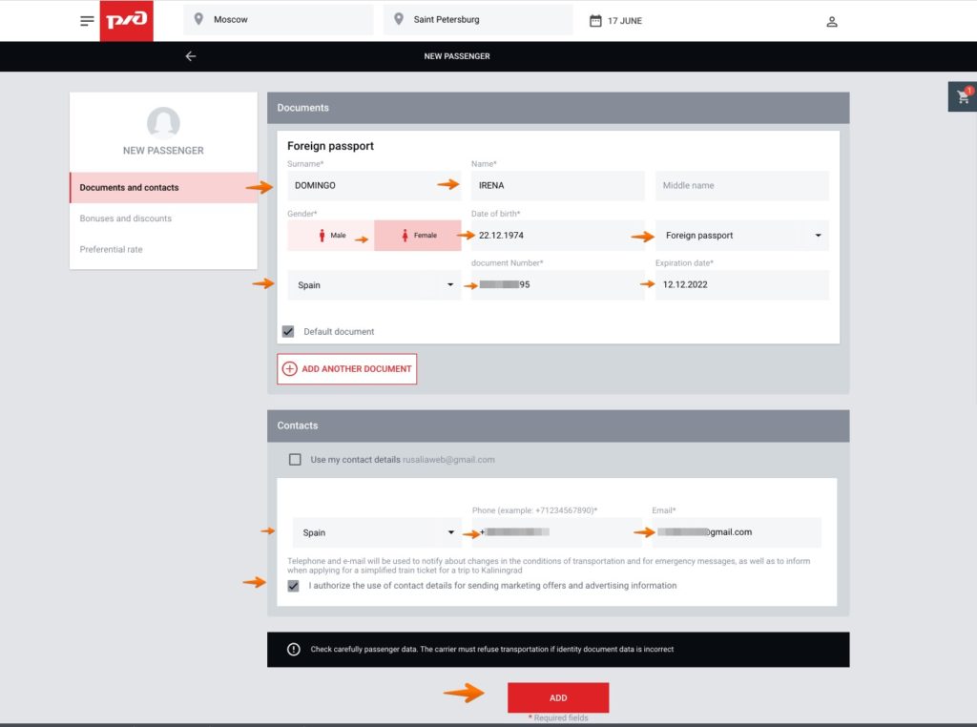
Task: Expand the Foreign passport document type dropdown
Action: pos(818,236)
